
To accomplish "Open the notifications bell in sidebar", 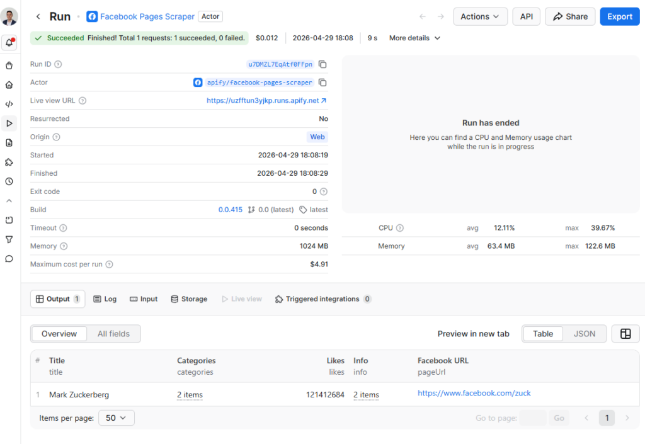I will pos(9,42).
